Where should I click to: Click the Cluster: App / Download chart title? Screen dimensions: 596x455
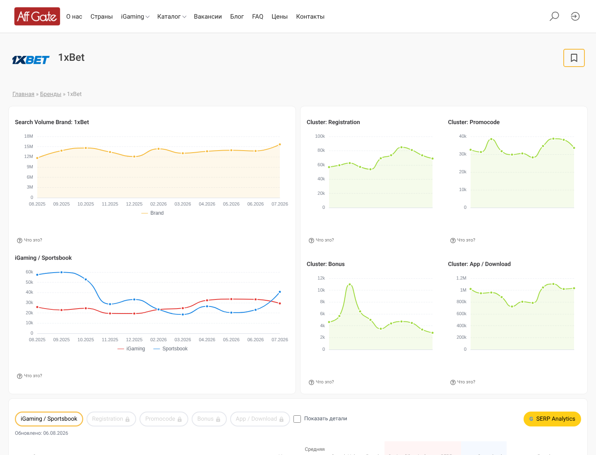coord(479,264)
